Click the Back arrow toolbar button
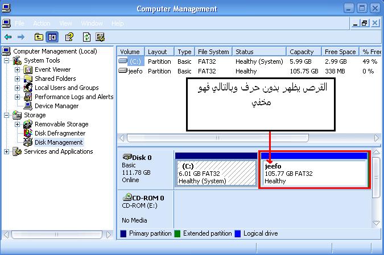This screenshot has width=384, height=255. (8, 37)
